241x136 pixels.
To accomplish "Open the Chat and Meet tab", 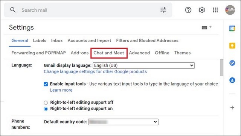I will [109, 53].
